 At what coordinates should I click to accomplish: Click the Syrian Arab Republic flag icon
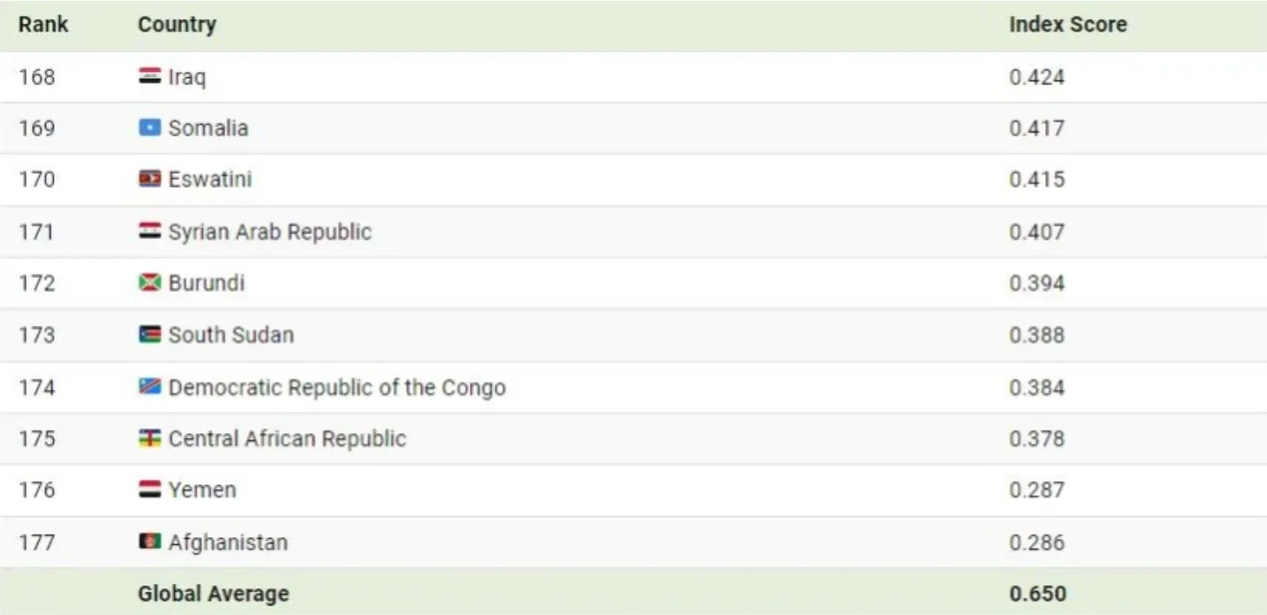149,231
